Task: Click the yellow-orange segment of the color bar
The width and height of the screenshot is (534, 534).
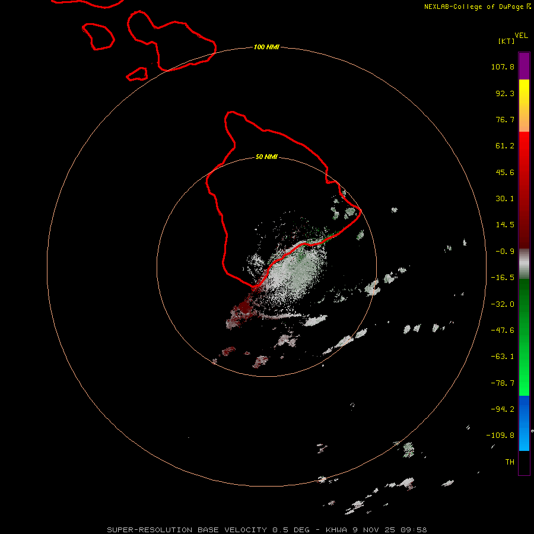Action: (x=524, y=106)
